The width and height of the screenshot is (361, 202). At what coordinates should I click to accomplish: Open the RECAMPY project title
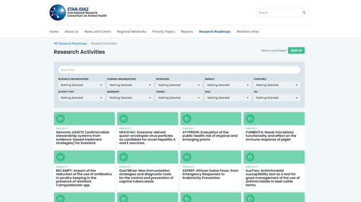point(84,178)
